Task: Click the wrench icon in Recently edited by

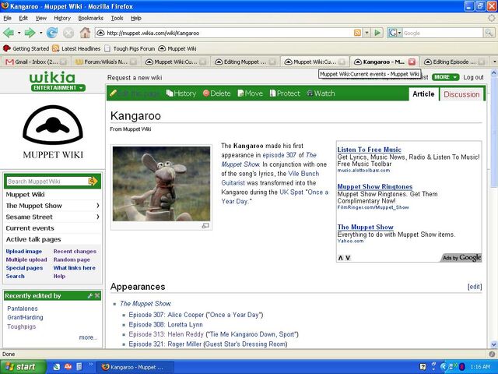Action: coord(90,296)
